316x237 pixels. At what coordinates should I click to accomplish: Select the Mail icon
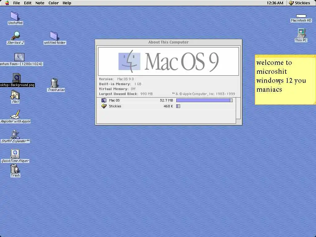point(15,95)
